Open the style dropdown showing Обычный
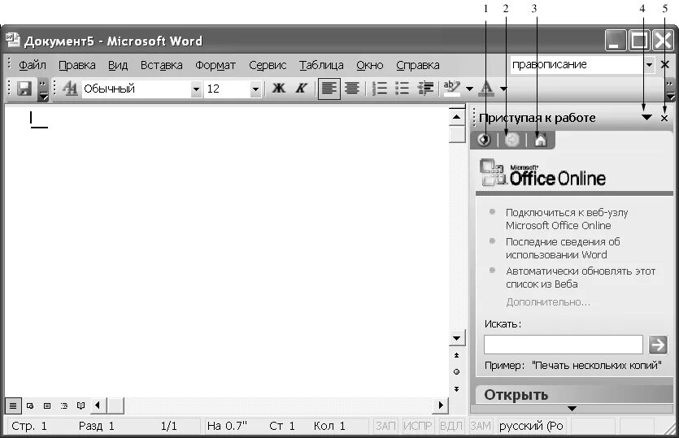 click(x=196, y=89)
